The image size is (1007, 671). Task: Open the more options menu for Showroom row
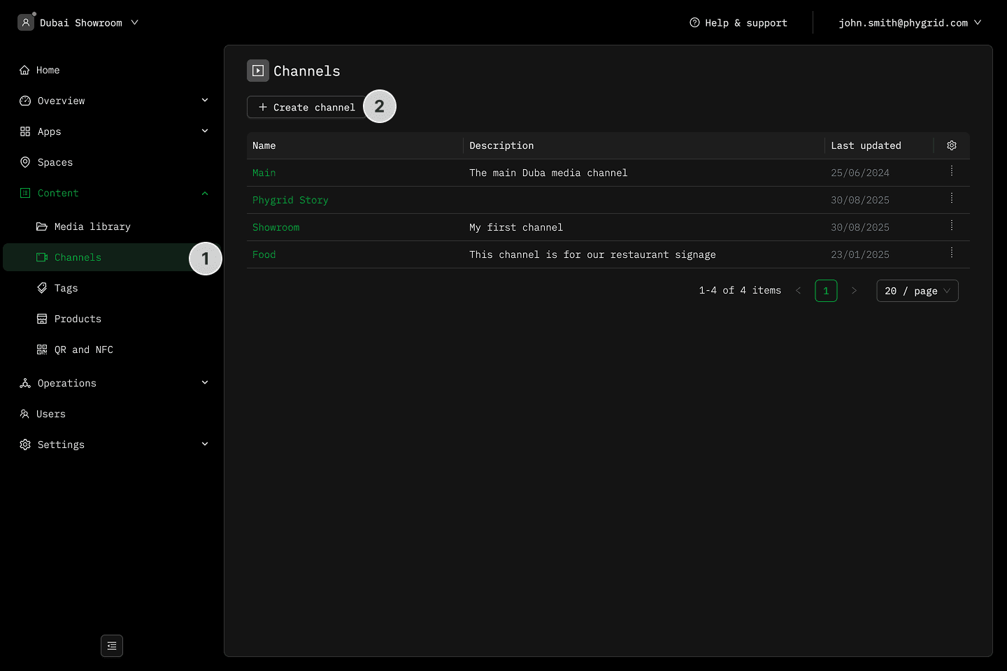(951, 226)
